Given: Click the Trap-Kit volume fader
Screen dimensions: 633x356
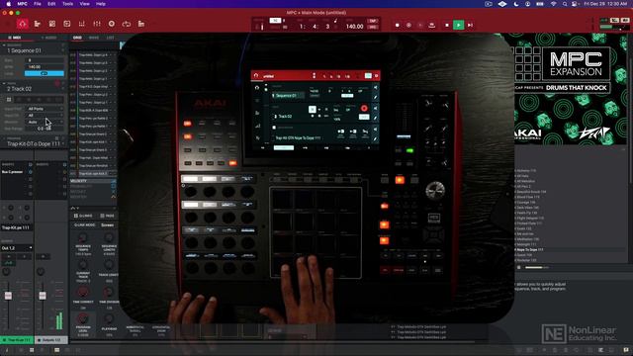Looking at the screenshot, I should click(8, 296).
